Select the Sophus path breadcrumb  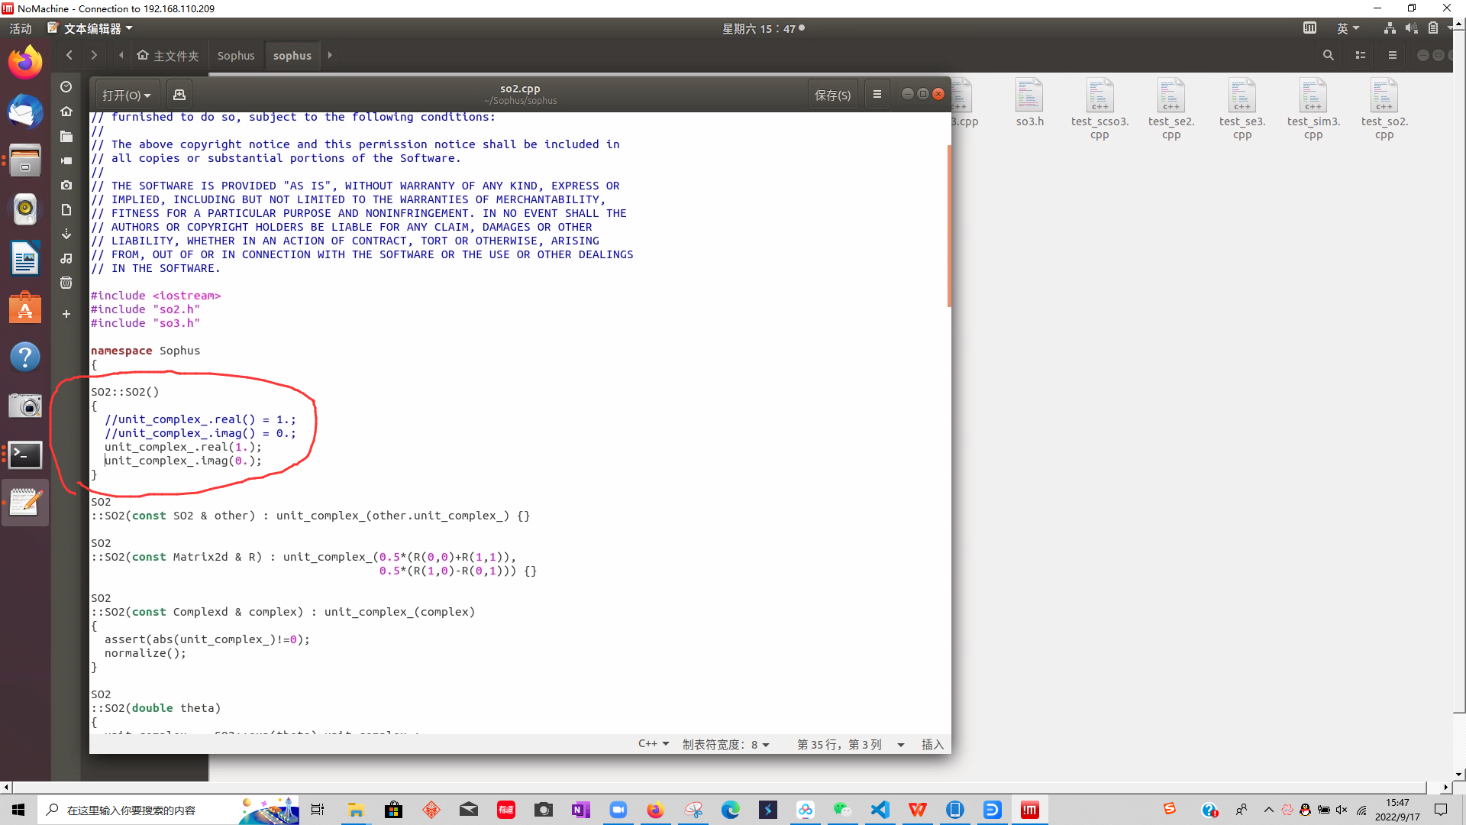coord(235,56)
